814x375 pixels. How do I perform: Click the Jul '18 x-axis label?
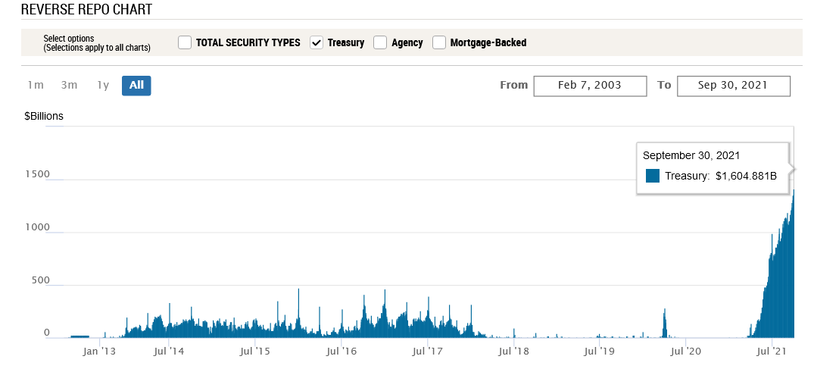[x=514, y=351]
